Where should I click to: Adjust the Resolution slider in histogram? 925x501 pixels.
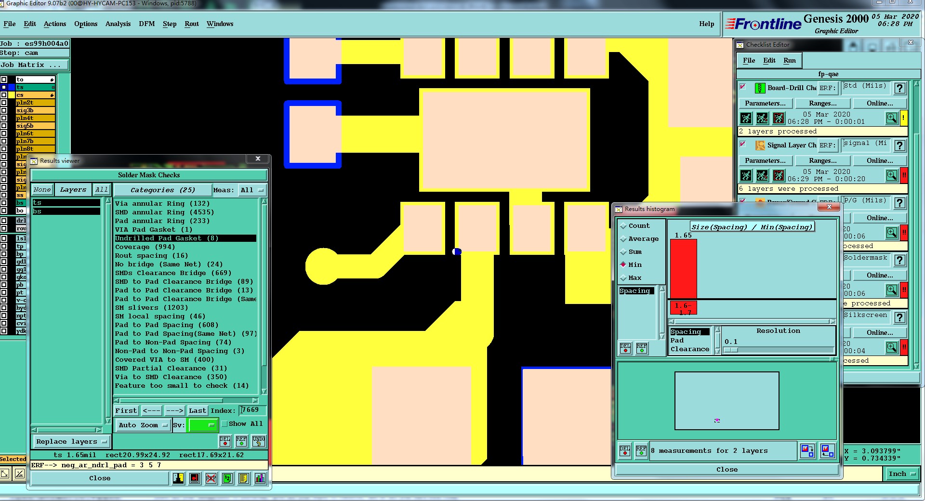click(731, 350)
